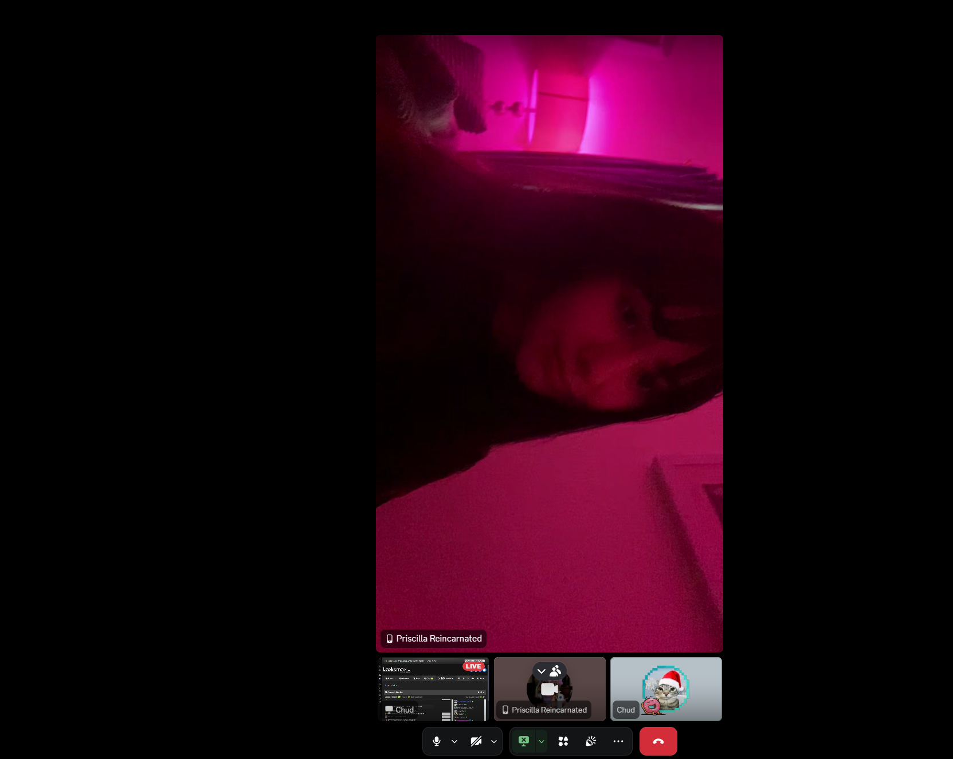Click the Chud label on avatar tile
The height and width of the screenshot is (759, 953).
[625, 710]
